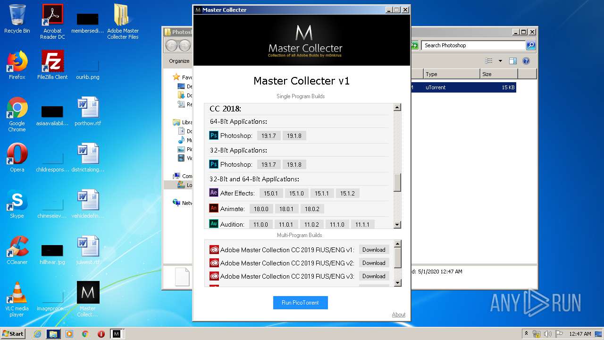
Task: Select After Effects version 15.1.2
Action: tap(347, 193)
